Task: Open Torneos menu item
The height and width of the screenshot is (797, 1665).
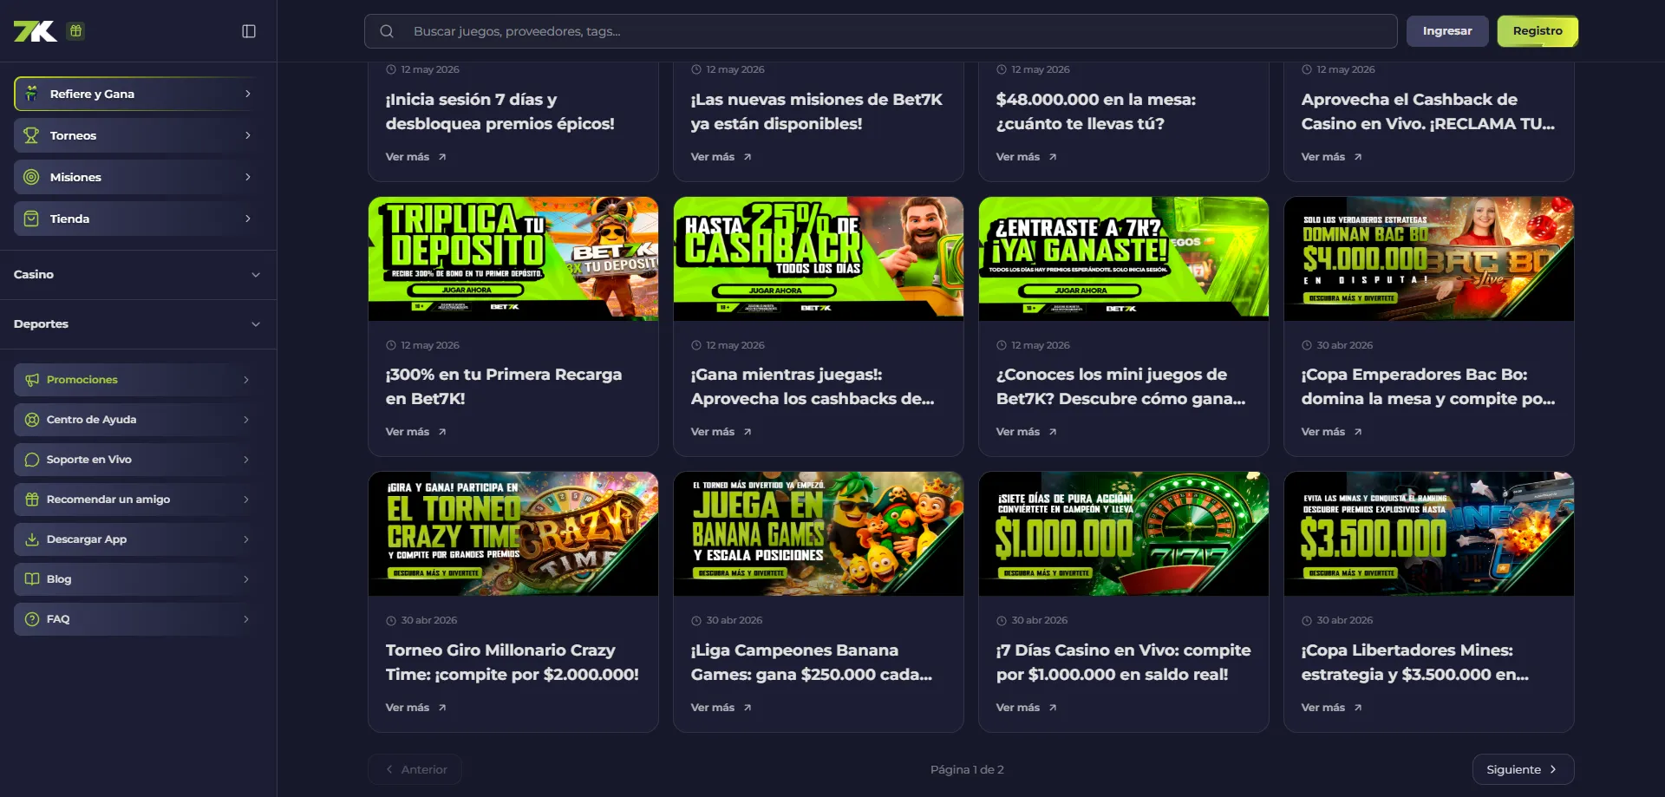Action: point(138,135)
